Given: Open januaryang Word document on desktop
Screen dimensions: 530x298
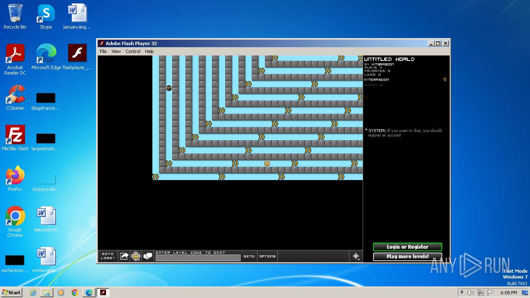Looking at the screenshot, I should coord(77,17).
